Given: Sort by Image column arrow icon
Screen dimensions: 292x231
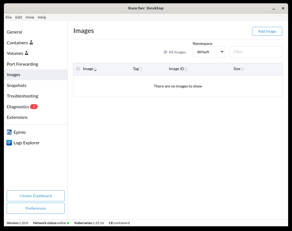Looking at the screenshot, I should 95,69.
